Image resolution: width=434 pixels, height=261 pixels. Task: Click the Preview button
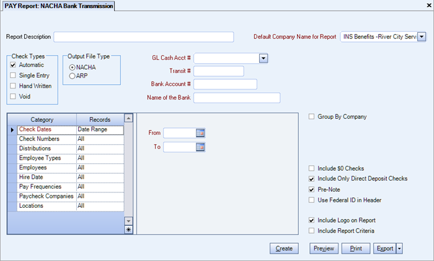323,249
